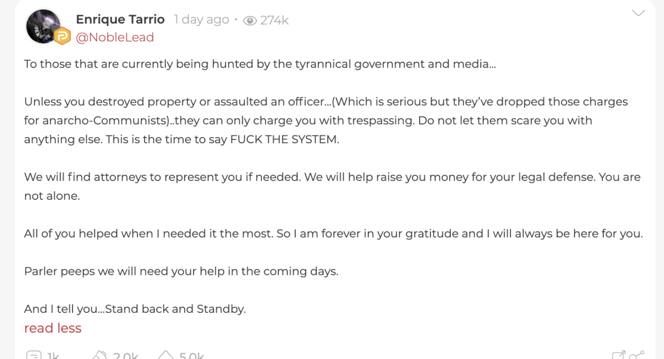Open the @NobleLead handle link

[x=115, y=37]
